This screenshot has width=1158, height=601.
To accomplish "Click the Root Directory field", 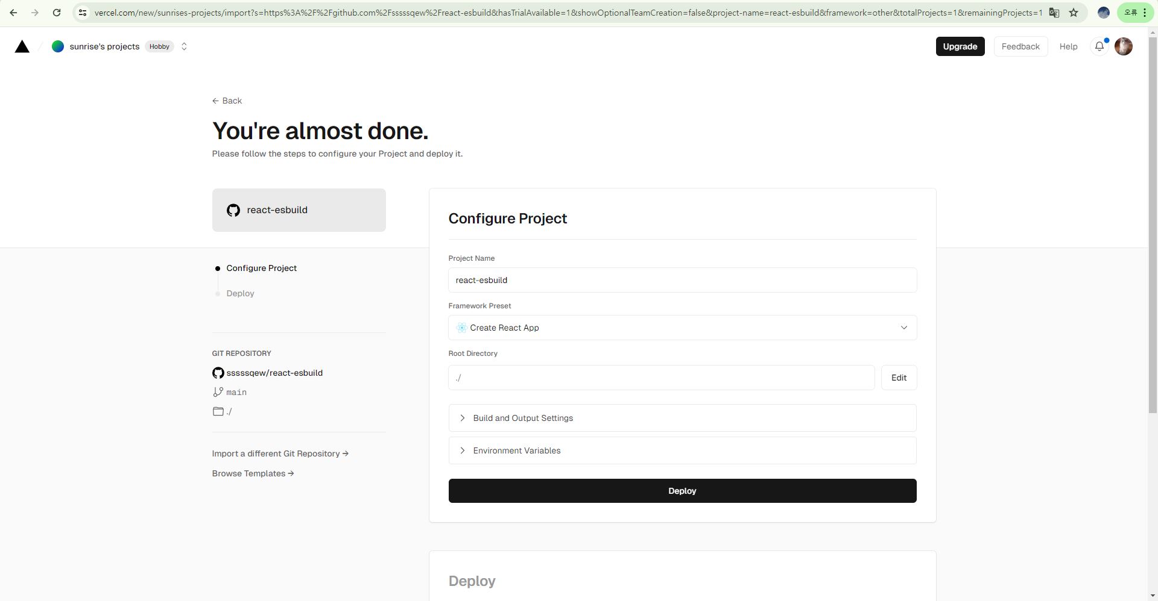I will 661,378.
